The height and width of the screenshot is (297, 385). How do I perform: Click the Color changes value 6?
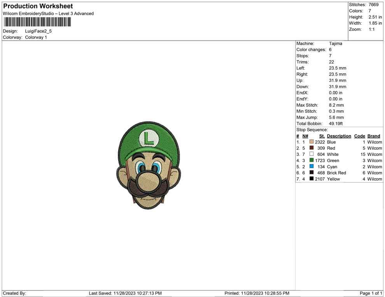pyautogui.click(x=330, y=50)
